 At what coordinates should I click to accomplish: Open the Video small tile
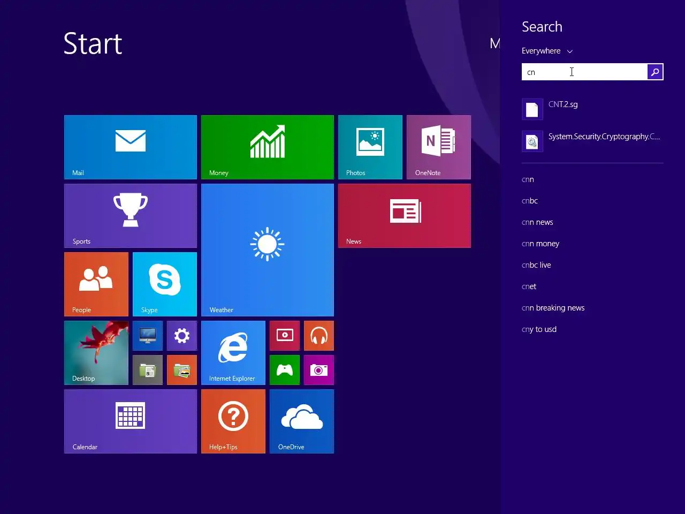coord(285,336)
